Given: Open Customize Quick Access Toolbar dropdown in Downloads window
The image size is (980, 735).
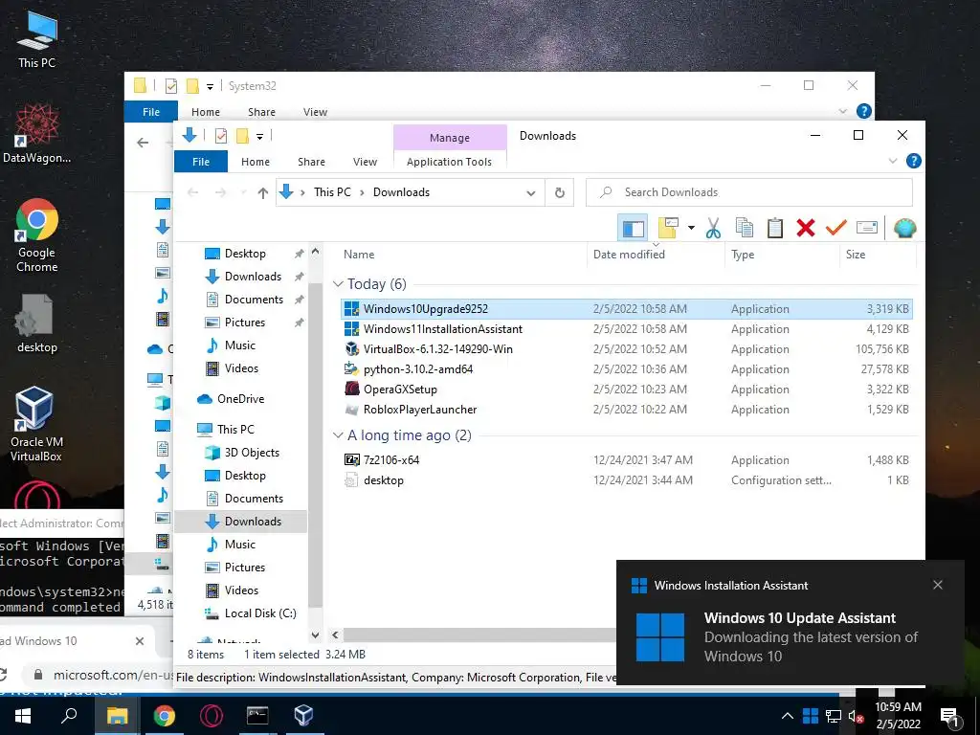Looking at the screenshot, I should [259, 136].
